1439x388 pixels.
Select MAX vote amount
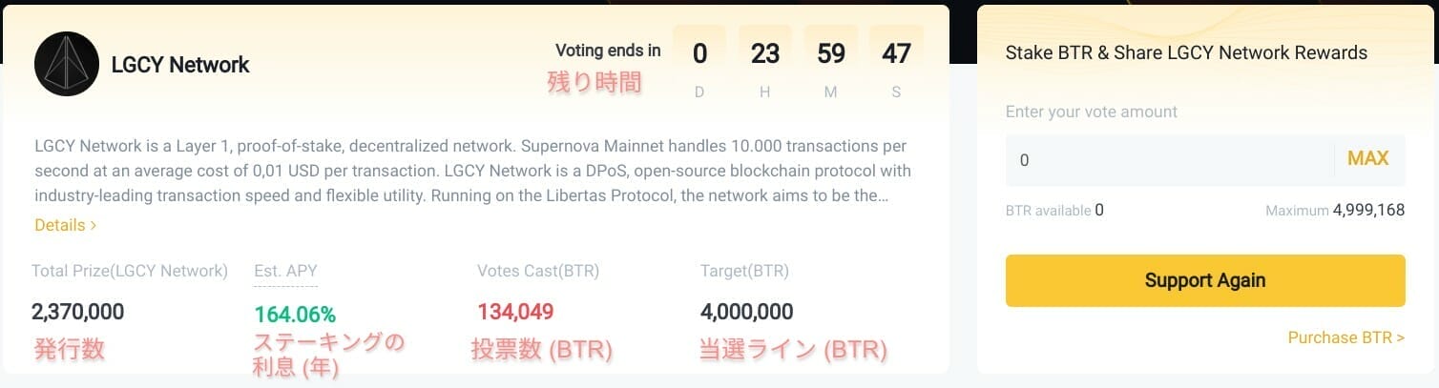pos(1367,159)
